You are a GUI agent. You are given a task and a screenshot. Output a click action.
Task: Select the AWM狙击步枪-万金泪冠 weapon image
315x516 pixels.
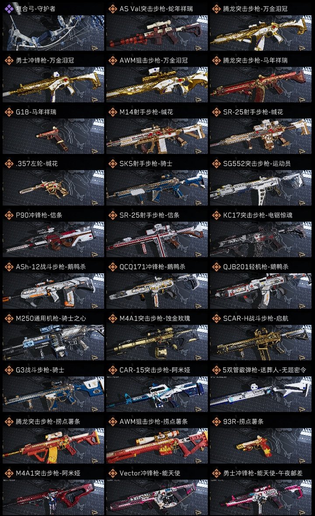(157, 84)
